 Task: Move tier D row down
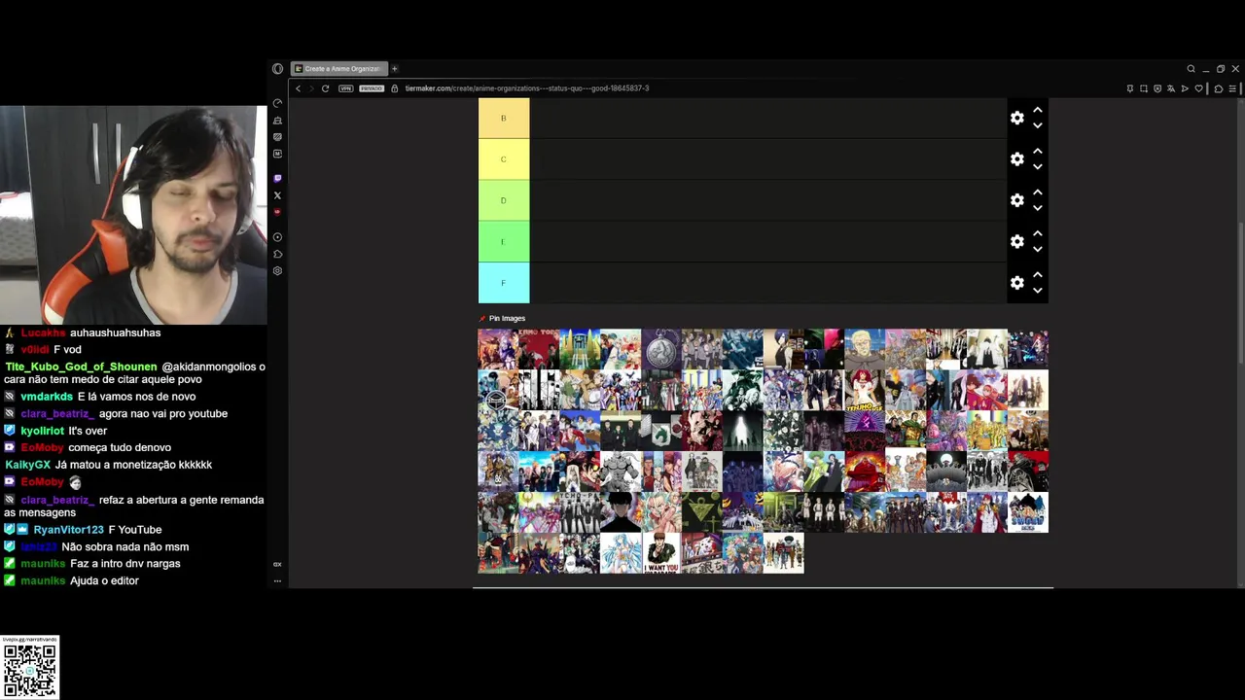tap(1038, 208)
